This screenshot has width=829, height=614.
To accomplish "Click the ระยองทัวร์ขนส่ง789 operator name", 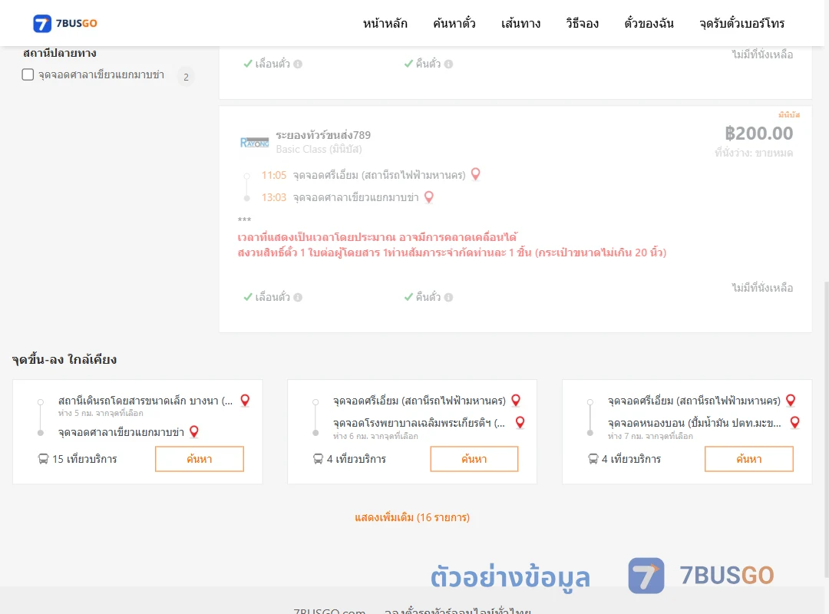I will [x=323, y=135].
